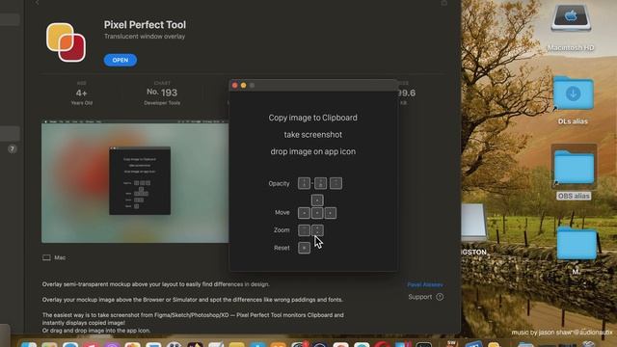Click the 'Or drag and drop image' description line
Viewport: 617px width, 347px height.
point(96,331)
